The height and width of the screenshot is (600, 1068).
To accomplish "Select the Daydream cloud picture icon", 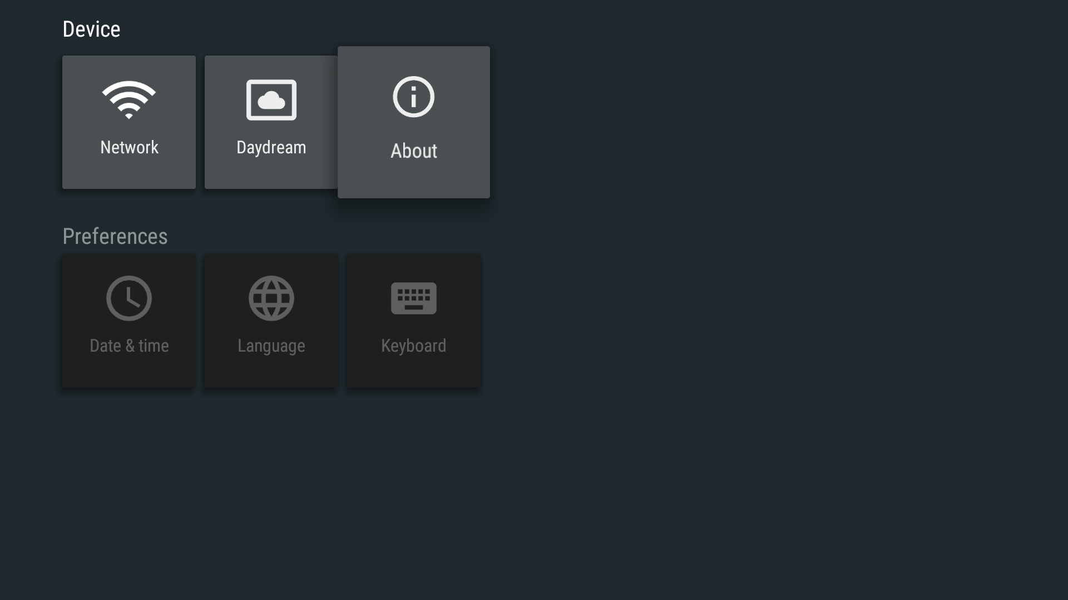I will click(x=271, y=100).
